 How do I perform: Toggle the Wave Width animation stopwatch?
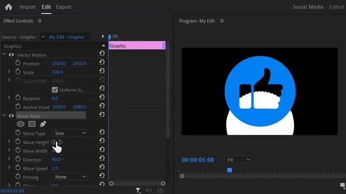point(18,150)
